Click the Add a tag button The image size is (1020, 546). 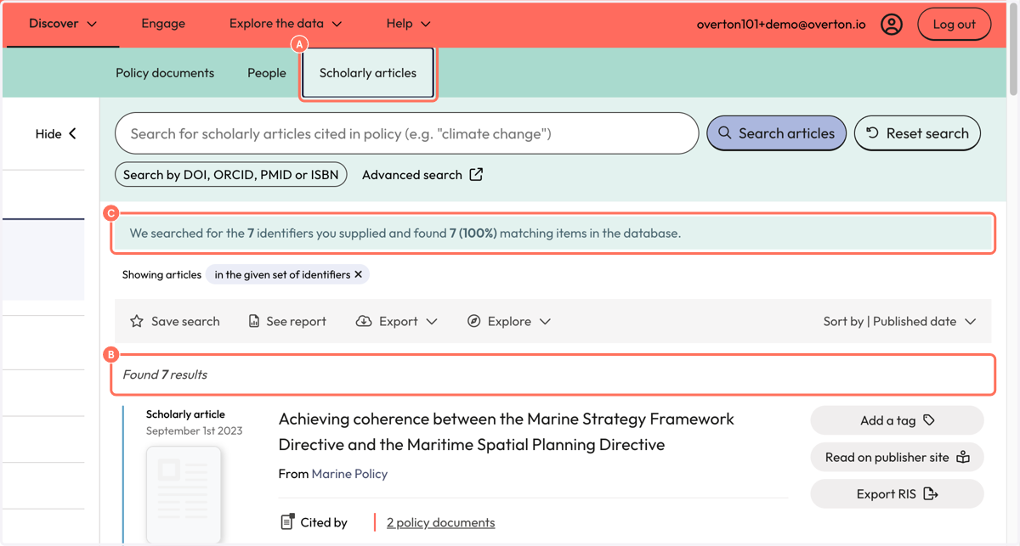[x=897, y=419]
